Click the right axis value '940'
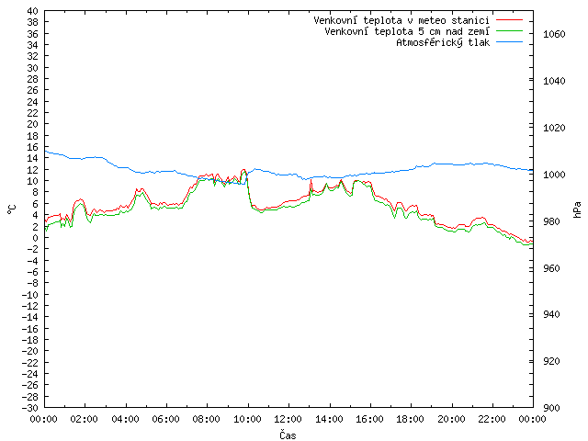 [x=551, y=314]
